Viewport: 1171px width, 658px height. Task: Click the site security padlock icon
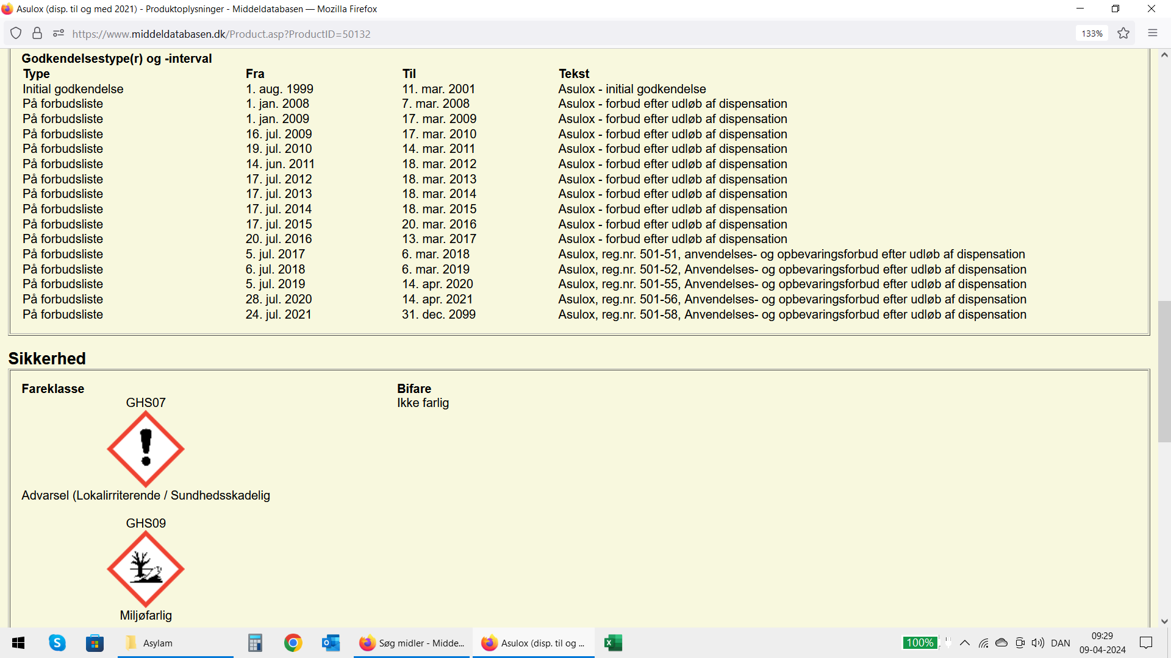tap(37, 34)
